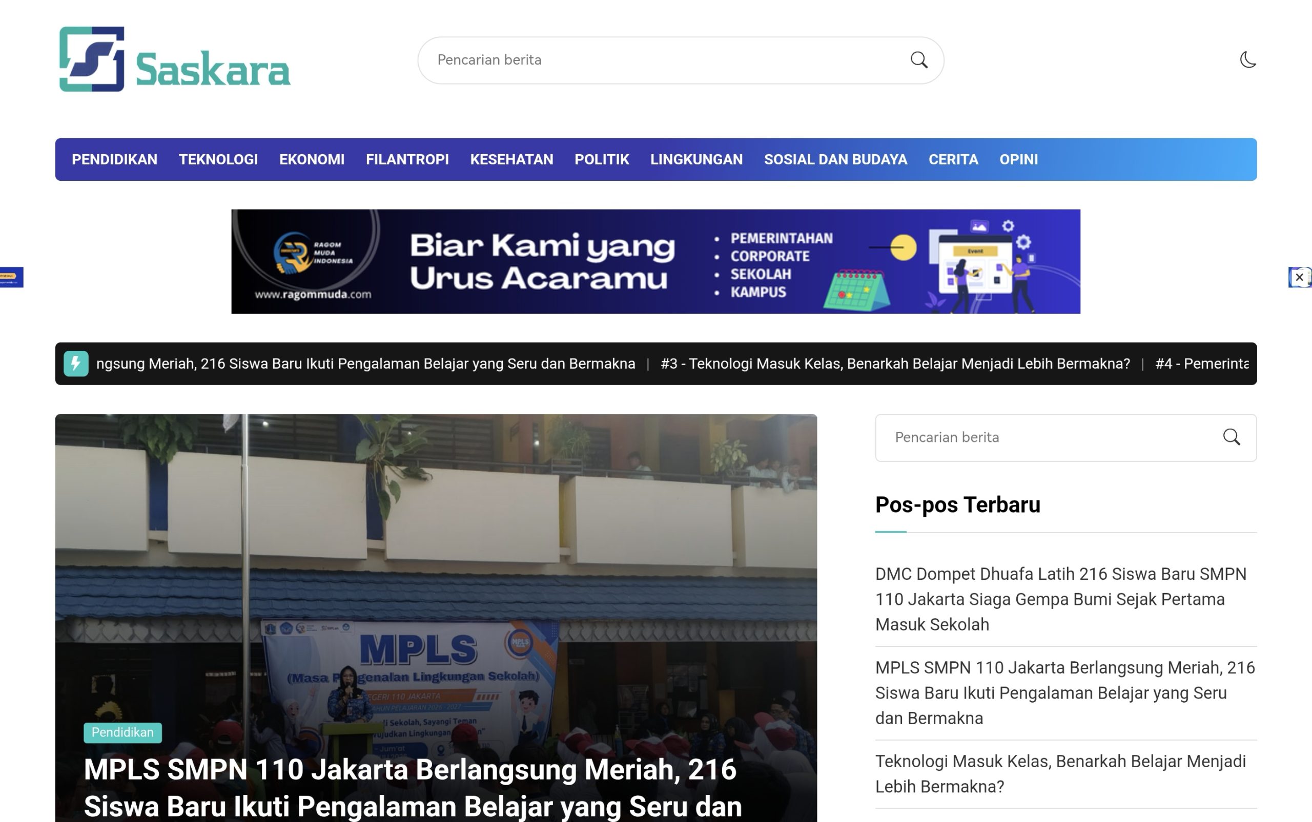The width and height of the screenshot is (1312, 822).
Task: Open the Opini menu
Action: click(x=1018, y=159)
